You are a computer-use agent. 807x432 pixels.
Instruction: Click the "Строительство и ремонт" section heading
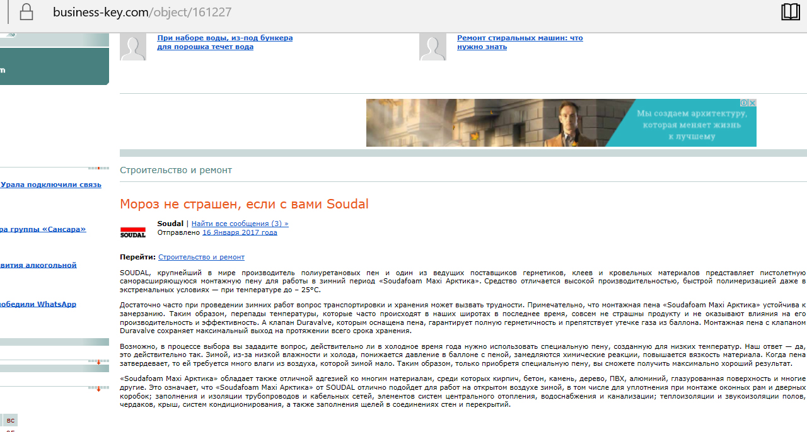pos(176,170)
